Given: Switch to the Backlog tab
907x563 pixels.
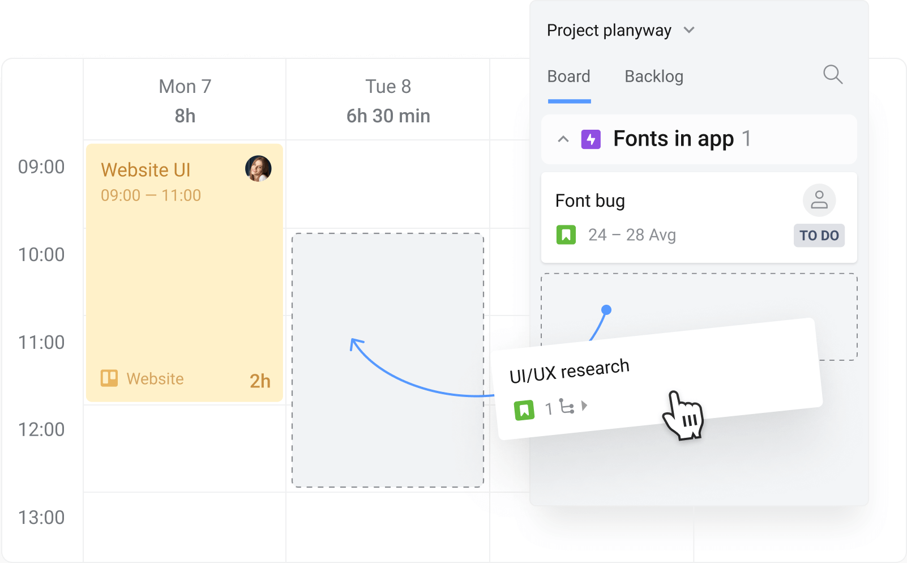Looking at the screenshot, I should tap(653, 76).
